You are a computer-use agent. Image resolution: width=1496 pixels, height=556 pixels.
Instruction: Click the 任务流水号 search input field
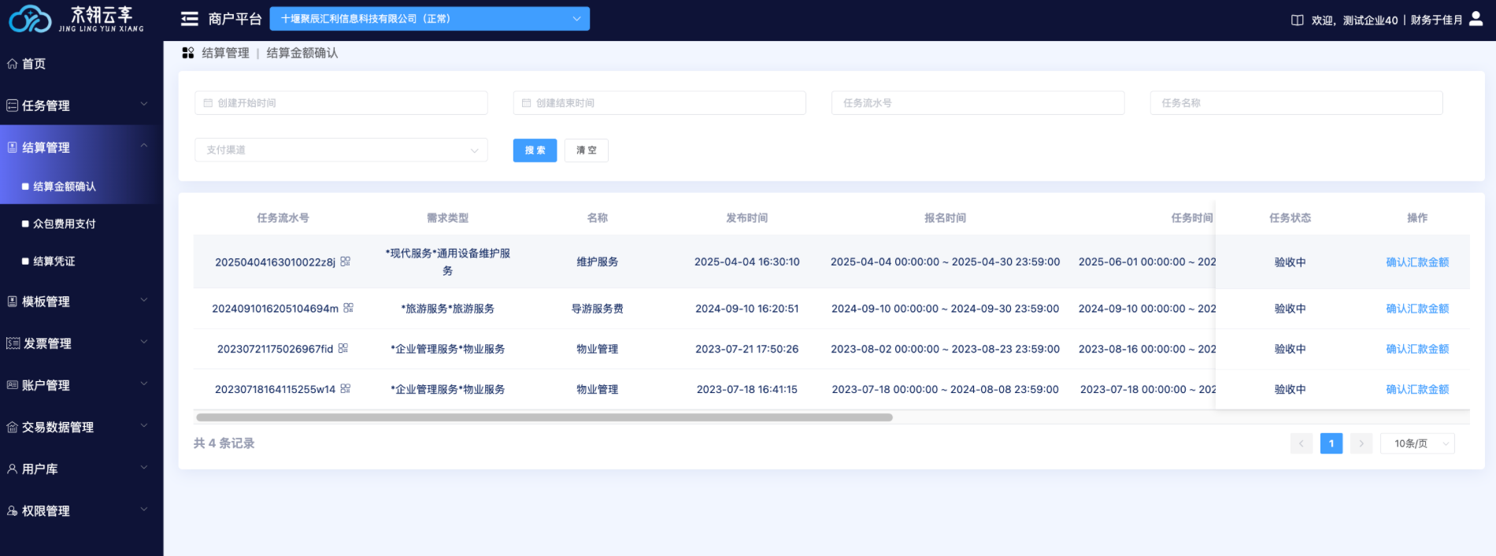977,103
